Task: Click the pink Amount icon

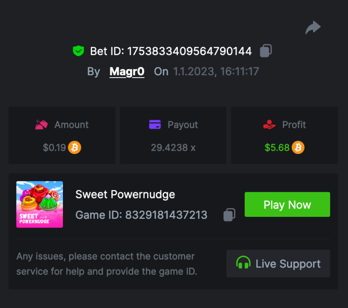Action: pyautogui.click(x=41, y=125)
